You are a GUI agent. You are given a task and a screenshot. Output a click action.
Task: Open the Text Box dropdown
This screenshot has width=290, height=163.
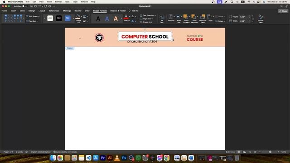pyautogui.click(x=32, y=21)
